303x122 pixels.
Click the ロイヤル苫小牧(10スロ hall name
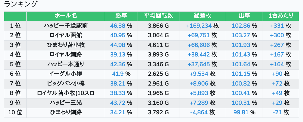(66, 93)
